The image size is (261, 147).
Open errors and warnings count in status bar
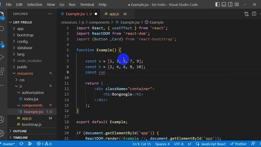pyautogui.click(x=44, y=144)
